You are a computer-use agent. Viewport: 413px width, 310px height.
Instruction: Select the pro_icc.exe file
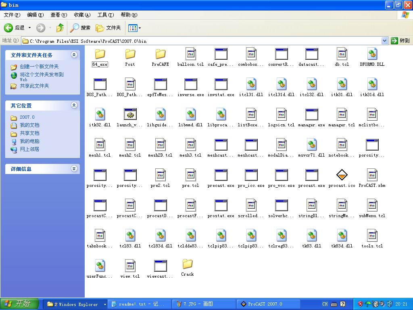click(x=251, y=178)
